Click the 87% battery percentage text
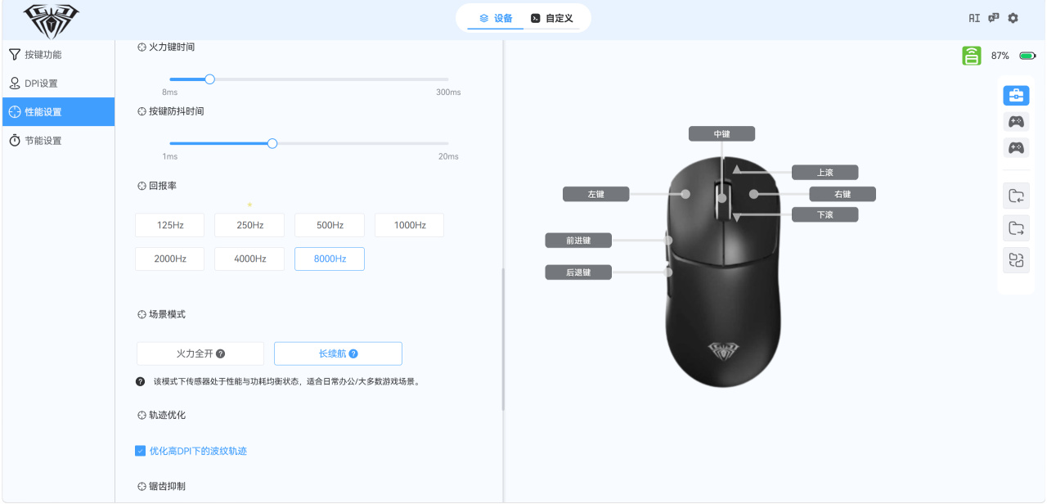 1000,56
